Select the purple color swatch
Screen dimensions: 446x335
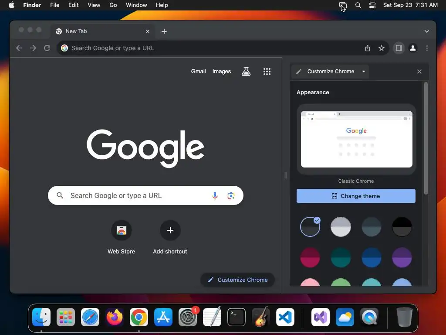[402, 257]
